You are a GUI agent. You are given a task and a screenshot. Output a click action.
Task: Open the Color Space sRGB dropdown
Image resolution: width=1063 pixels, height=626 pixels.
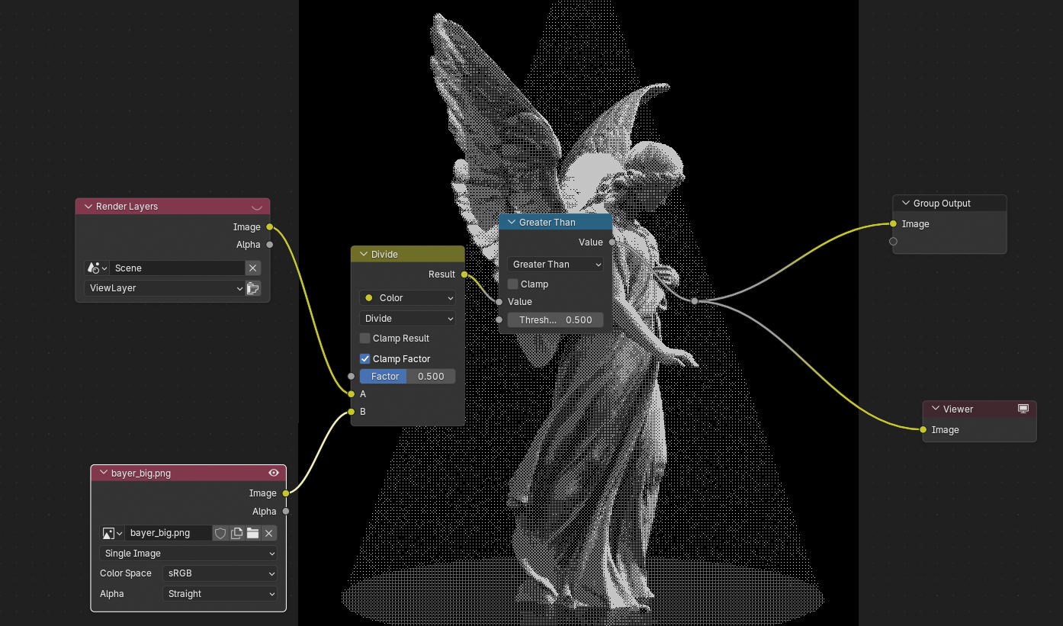coord(220,573)
